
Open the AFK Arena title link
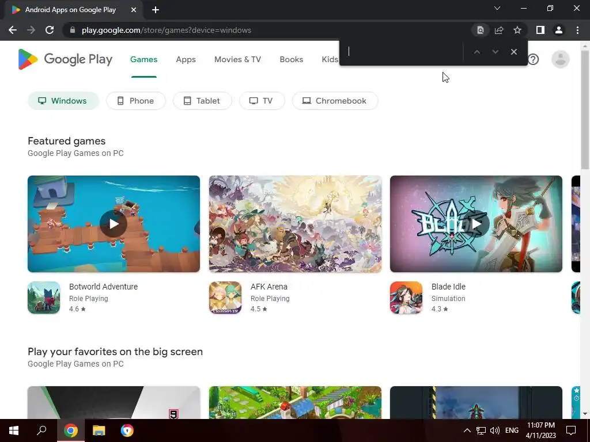[269, 287]
